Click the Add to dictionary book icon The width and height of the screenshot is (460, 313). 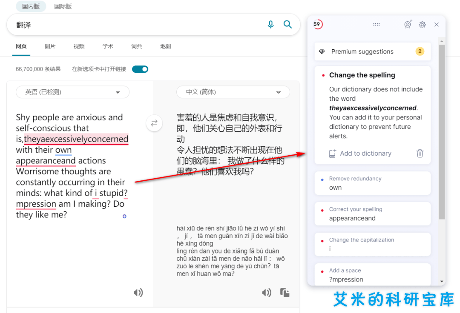click(332, 154)
